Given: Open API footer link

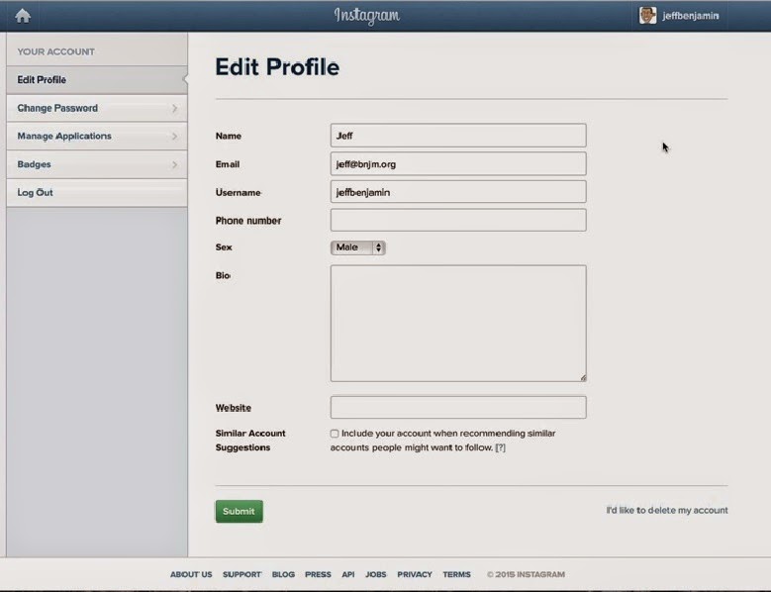Looking at the screenshot, I should coord(348,574).
